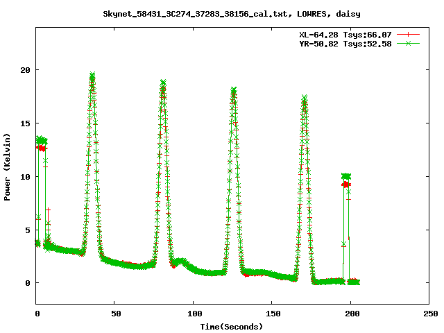Click the x-axis tick label 100

coord(194,314)
